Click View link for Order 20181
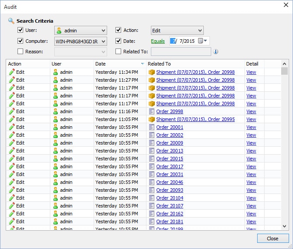This screenshot has width=293, height=249. (x=251, y=221)
